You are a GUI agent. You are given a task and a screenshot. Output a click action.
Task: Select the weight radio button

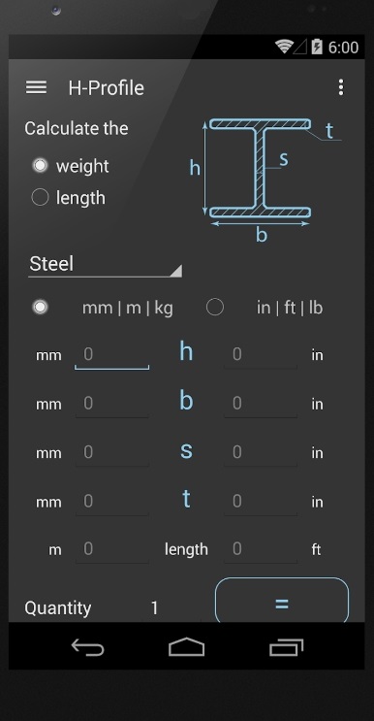click(x=40, y=166)
